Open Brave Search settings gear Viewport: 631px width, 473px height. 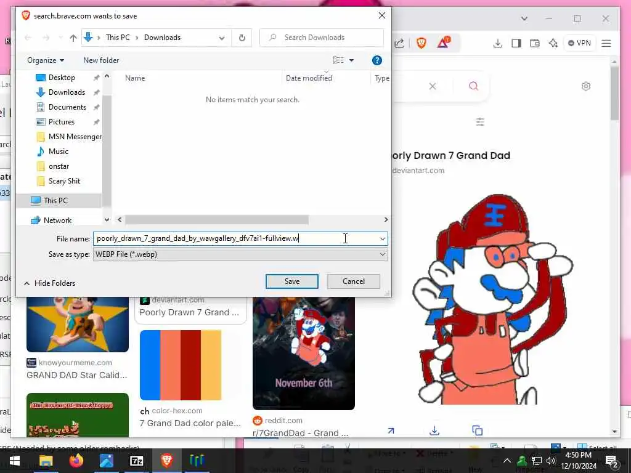coord(586,86)
